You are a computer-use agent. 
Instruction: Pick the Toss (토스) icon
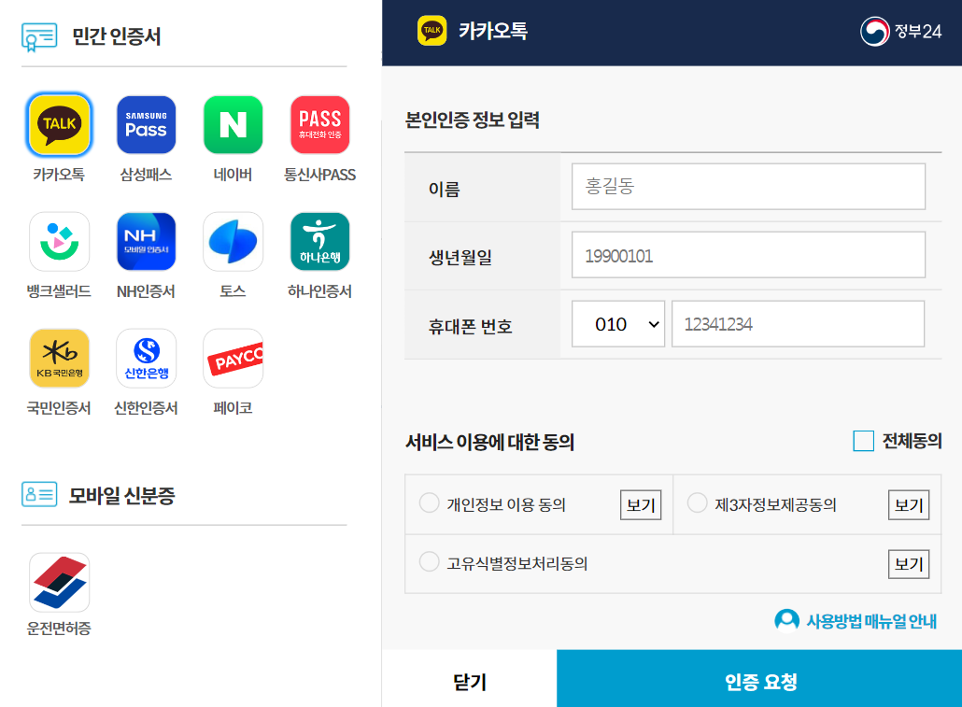233,241
